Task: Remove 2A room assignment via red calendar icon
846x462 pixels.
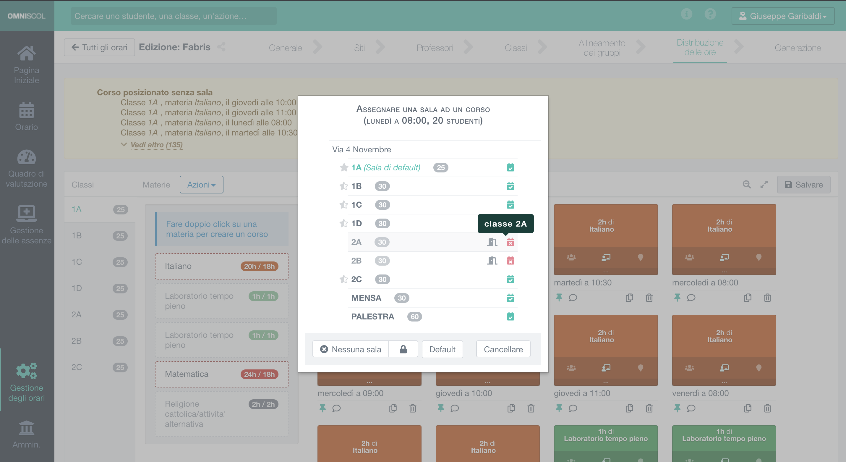Action: (510, 242)
